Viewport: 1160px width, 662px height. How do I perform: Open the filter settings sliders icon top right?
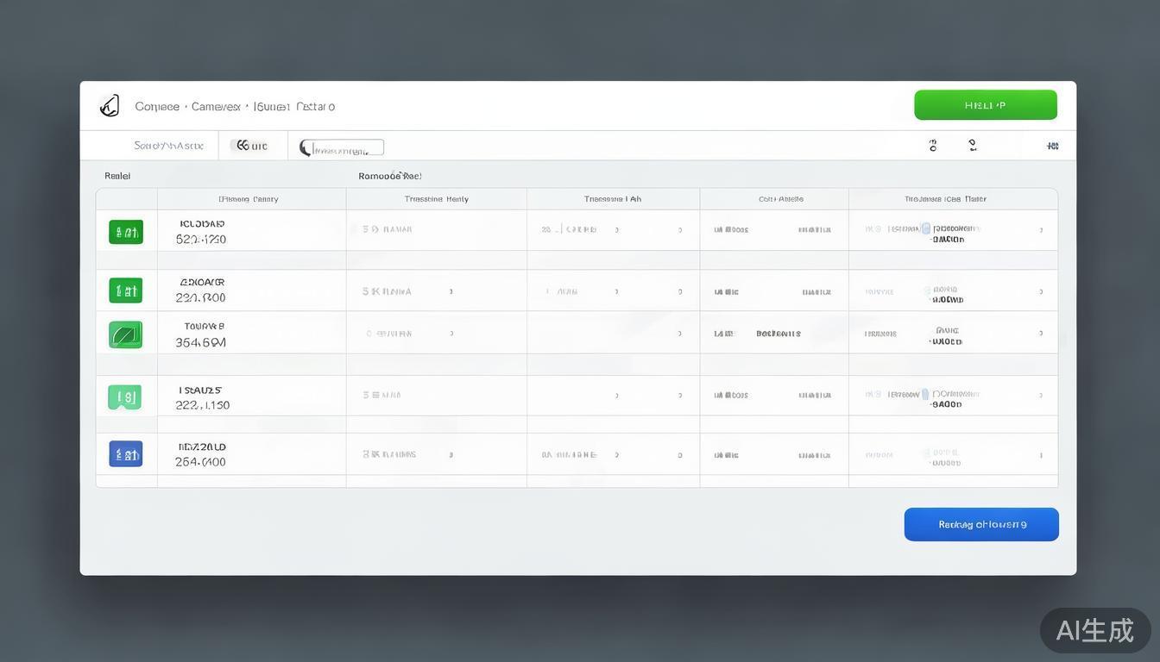coord(1053,146)
